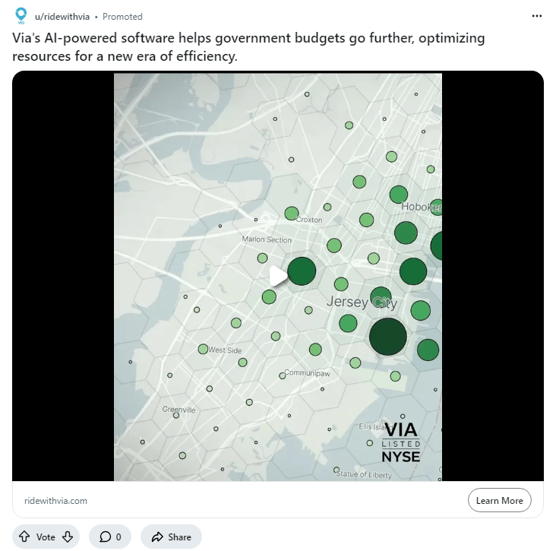Visit the ridewithvia.com link
556x551 pixels.
tap(56, 501)
